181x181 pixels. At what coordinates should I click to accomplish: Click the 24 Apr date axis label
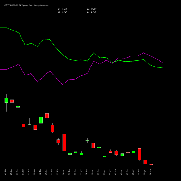pyautogui.click(x=150, y=172)
